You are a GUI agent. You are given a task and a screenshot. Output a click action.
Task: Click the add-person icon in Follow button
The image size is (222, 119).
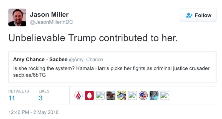189,15
